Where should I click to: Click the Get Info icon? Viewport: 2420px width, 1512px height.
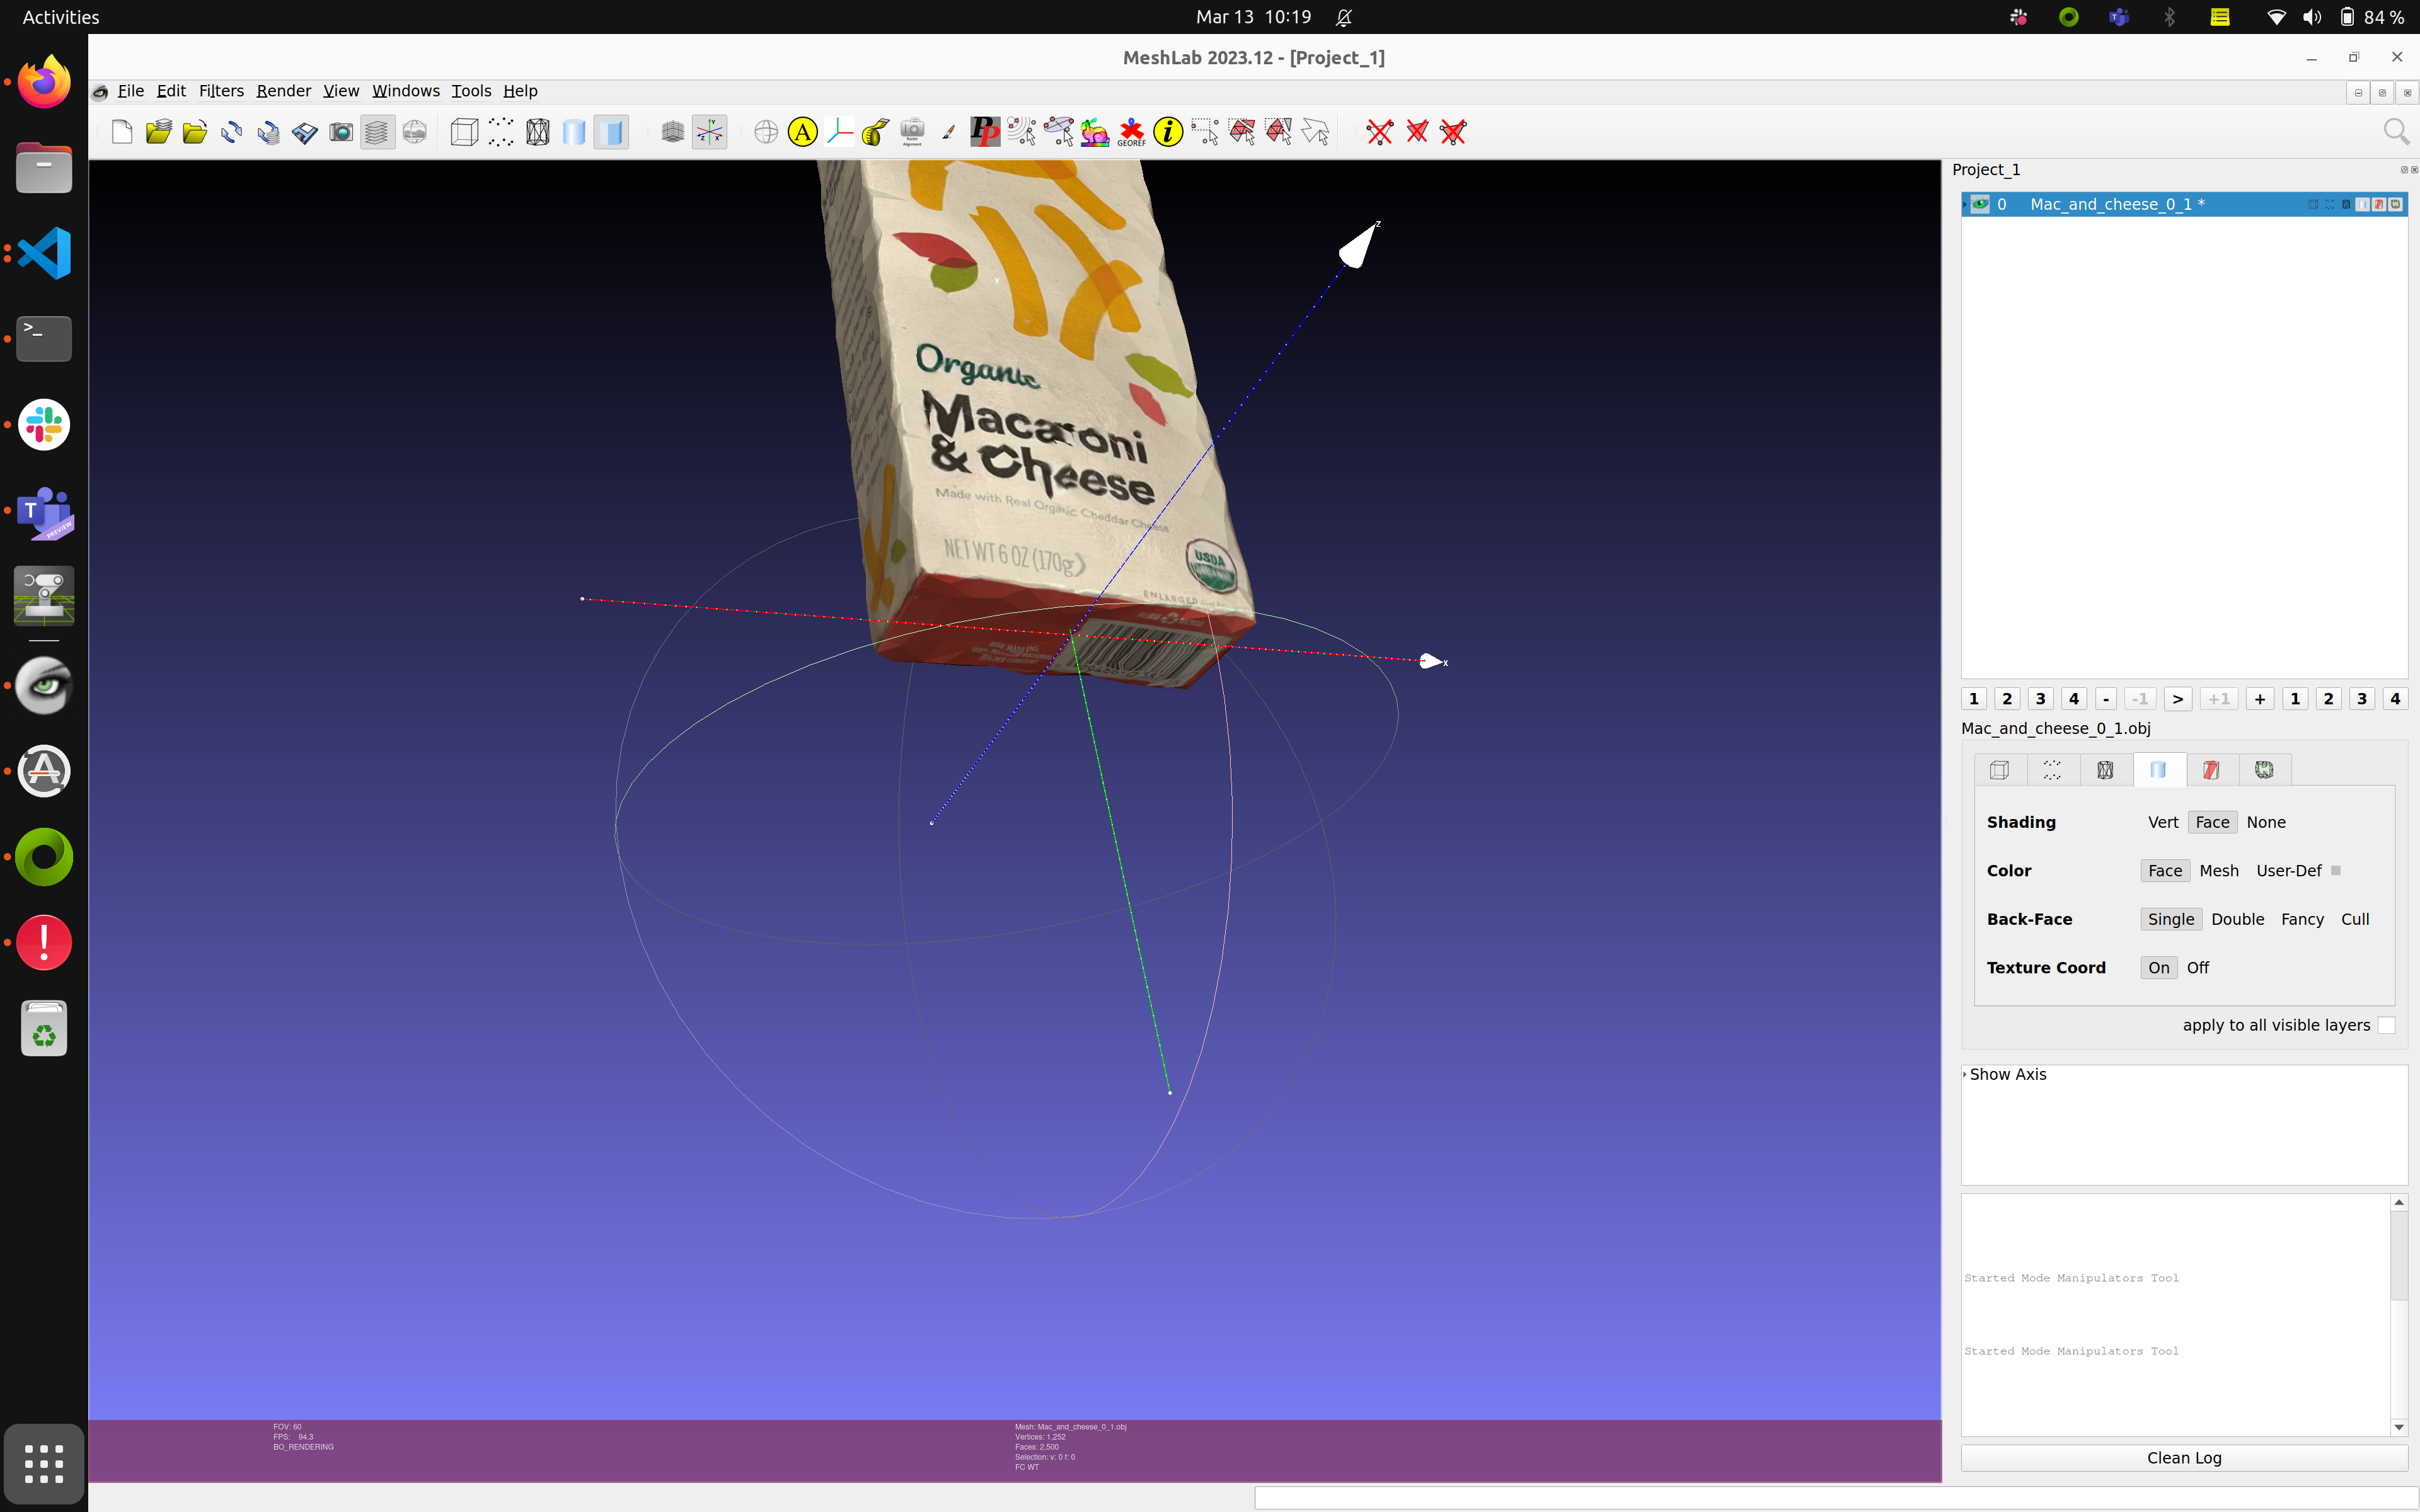[1167, 132]
